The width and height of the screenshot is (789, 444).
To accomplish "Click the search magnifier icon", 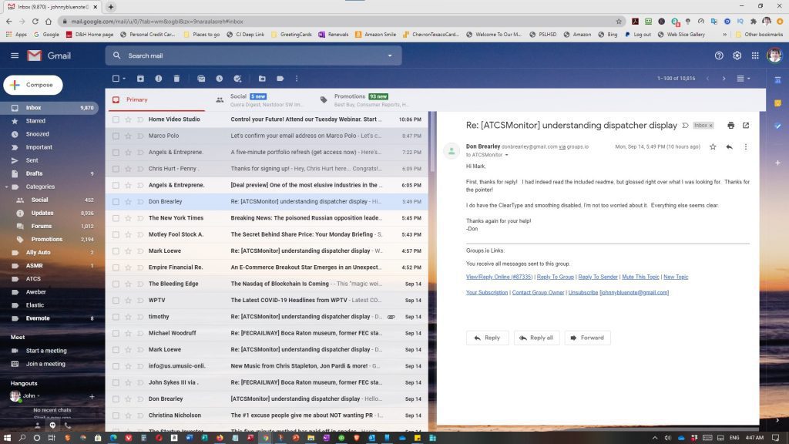I will coord(117,55).
